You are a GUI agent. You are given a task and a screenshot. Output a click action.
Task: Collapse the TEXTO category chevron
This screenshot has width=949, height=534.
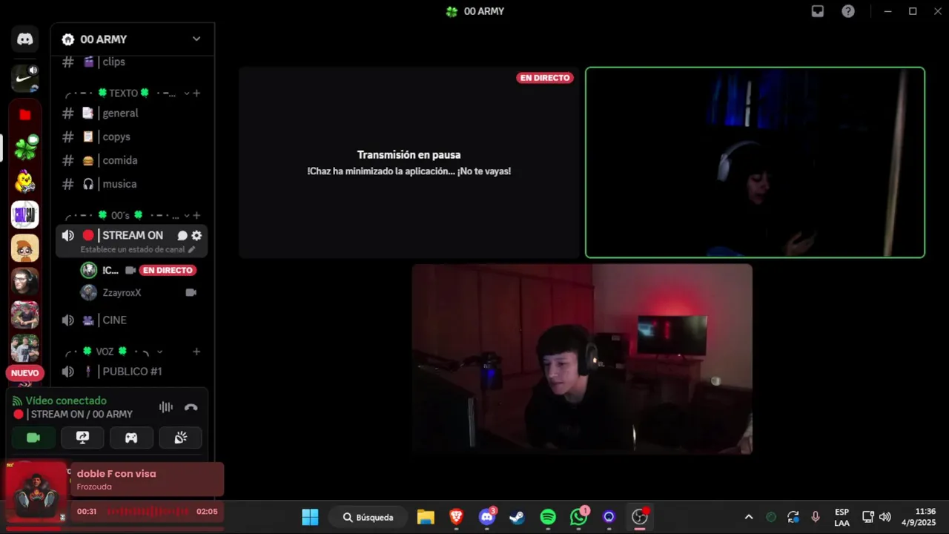[x=186, y=93]
